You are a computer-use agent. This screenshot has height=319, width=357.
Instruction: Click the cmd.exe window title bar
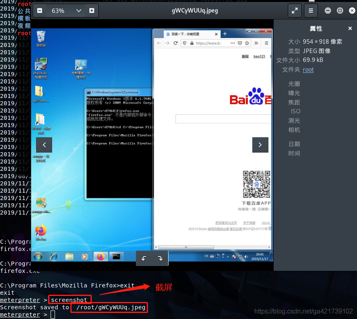118,92
